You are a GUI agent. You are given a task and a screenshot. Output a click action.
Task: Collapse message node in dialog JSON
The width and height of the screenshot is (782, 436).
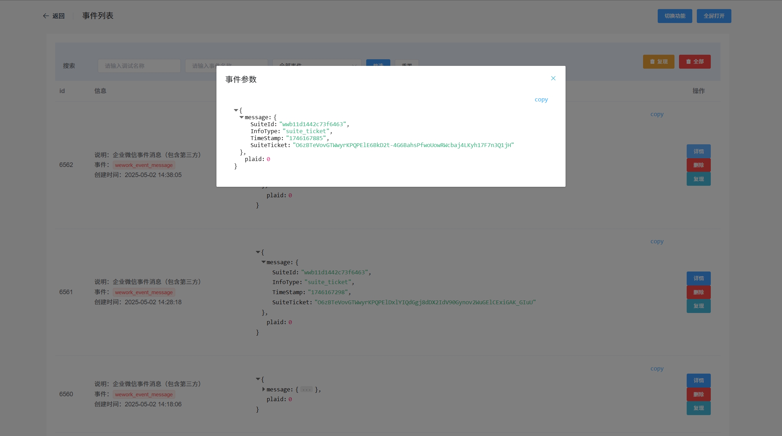(x=242, y=117)
